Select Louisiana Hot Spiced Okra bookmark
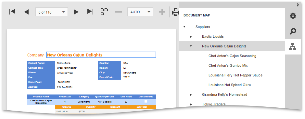The height and width of the screenshot is (119, 305). 230,85
